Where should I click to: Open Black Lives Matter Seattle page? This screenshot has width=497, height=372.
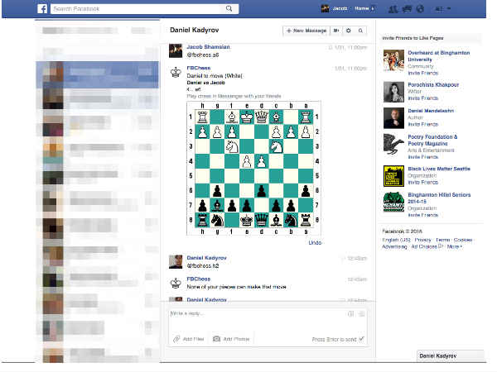pyautogui.click(x=439, y=169)
